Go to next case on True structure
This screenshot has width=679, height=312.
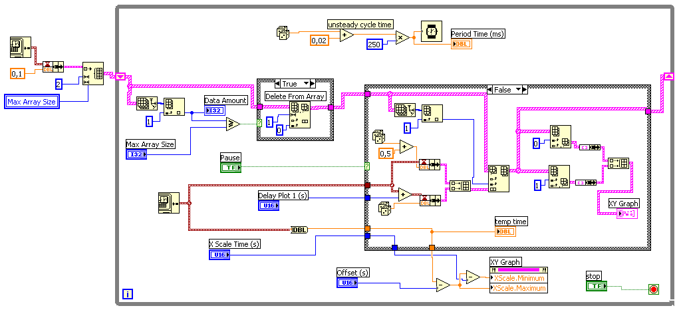coord(313,83)
